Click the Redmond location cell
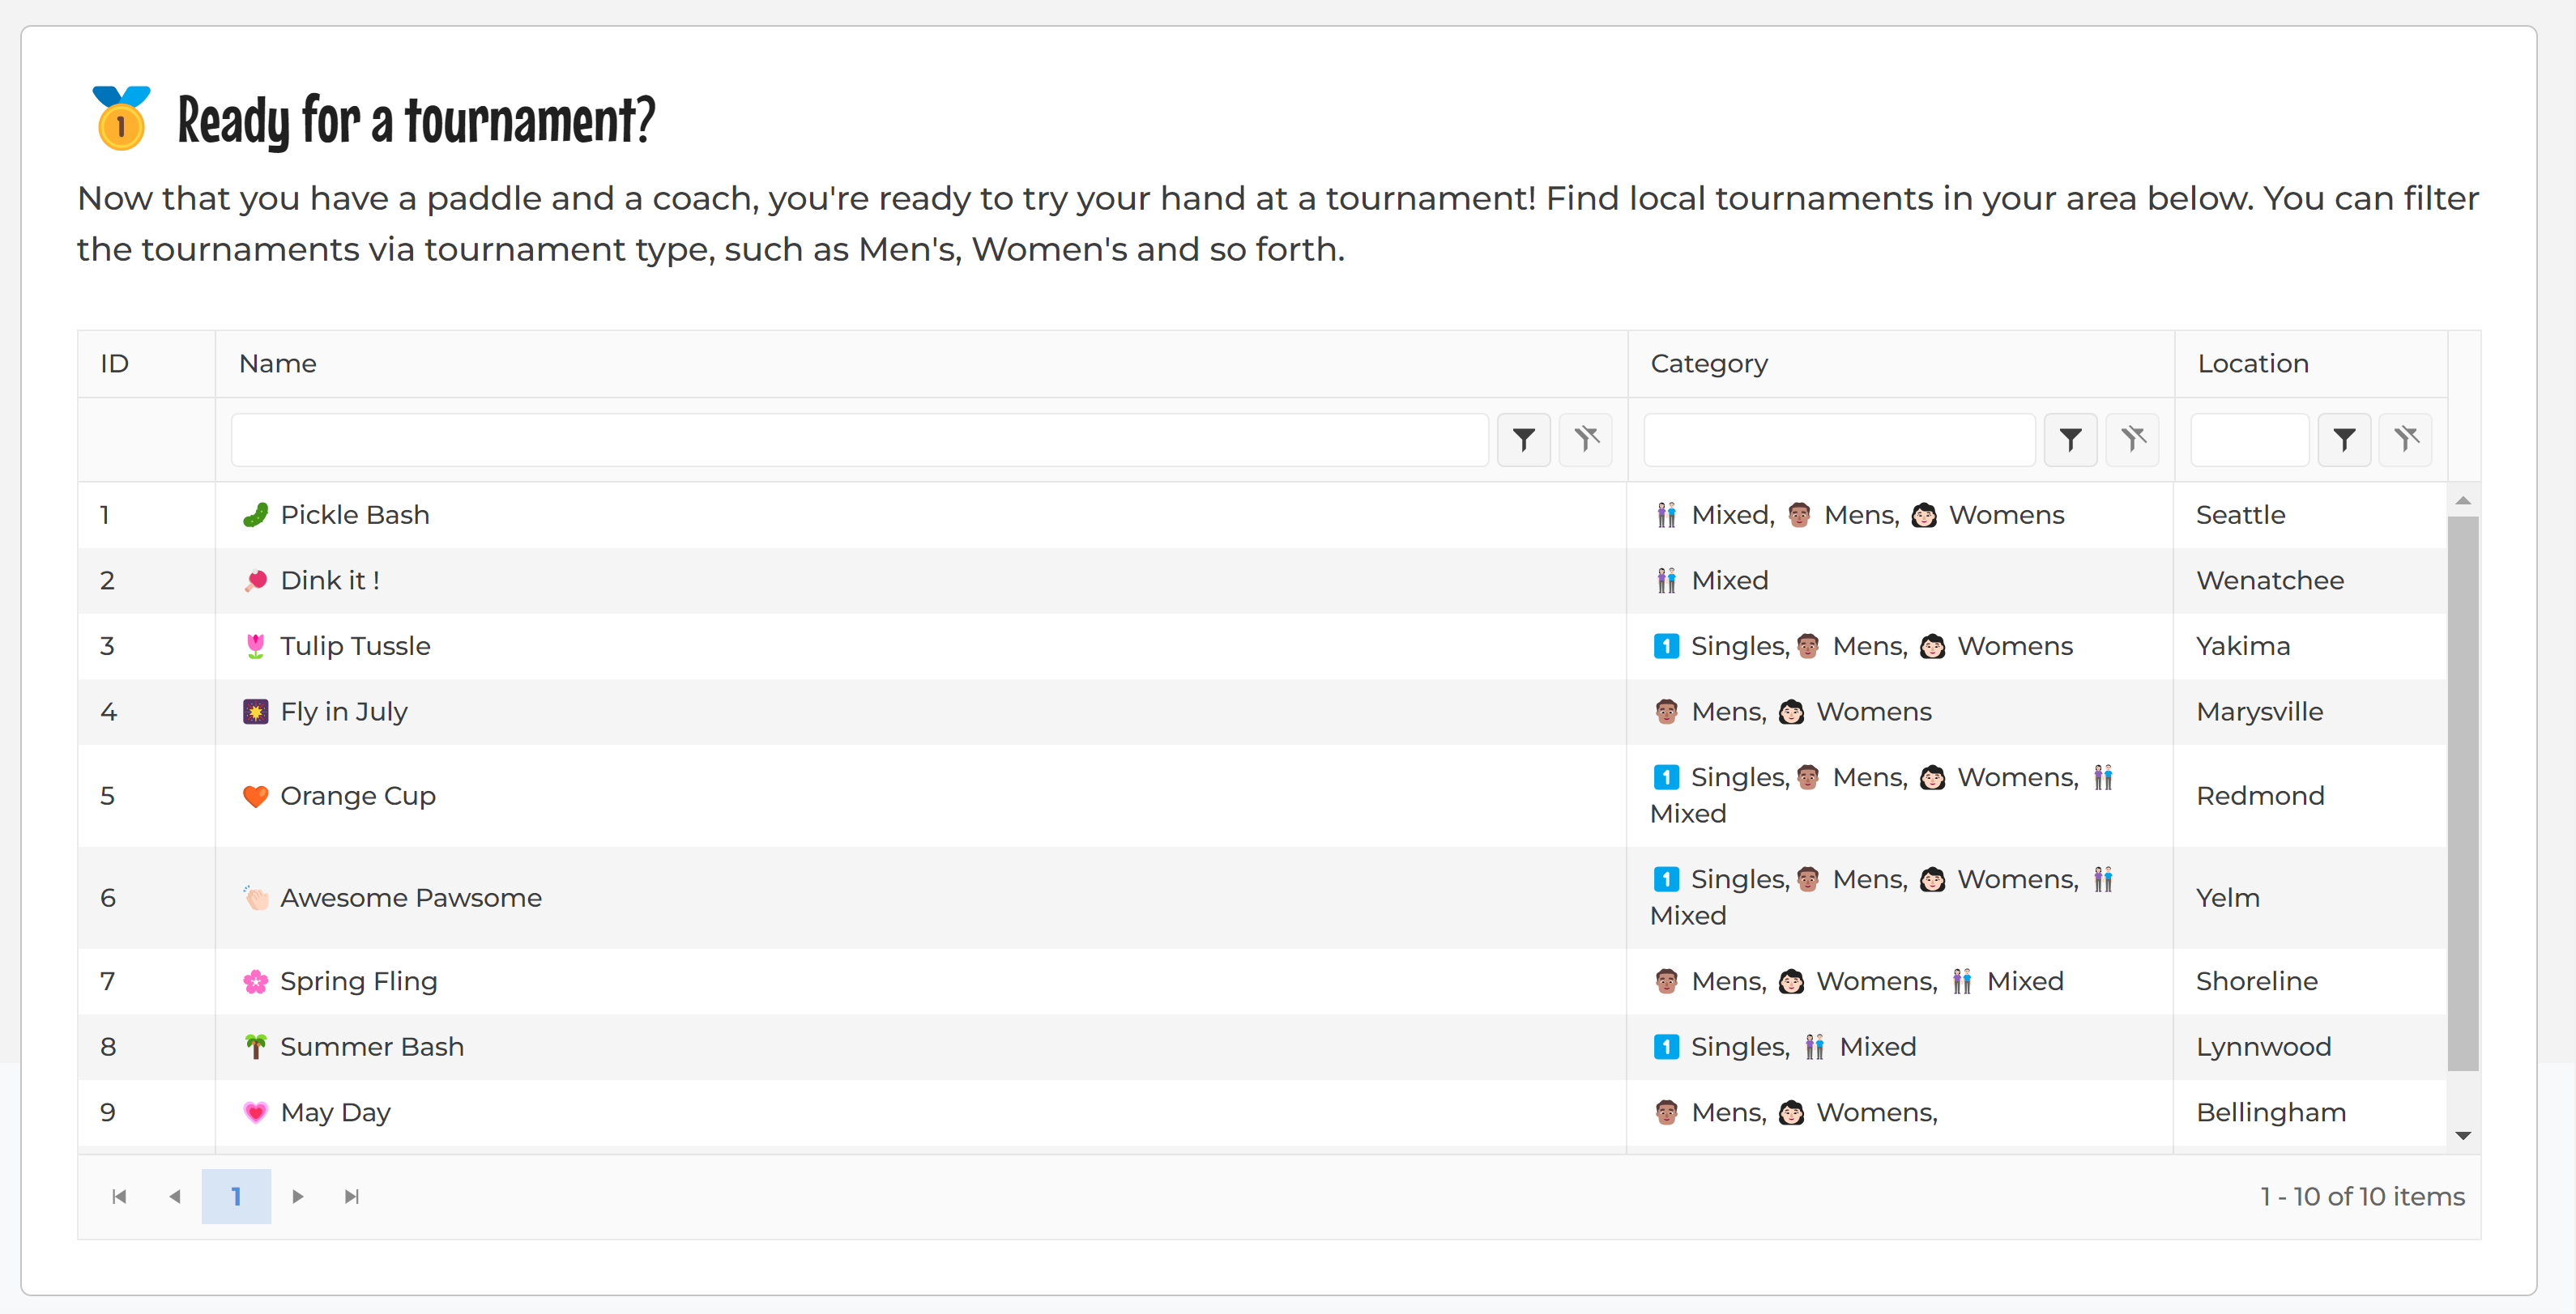Viewport: 2576px width, 1314px height. coord(2310,795)
